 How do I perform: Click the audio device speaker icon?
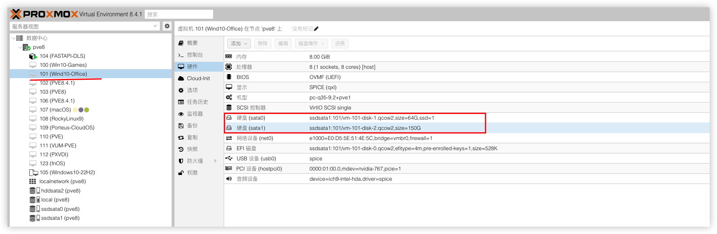229,179
